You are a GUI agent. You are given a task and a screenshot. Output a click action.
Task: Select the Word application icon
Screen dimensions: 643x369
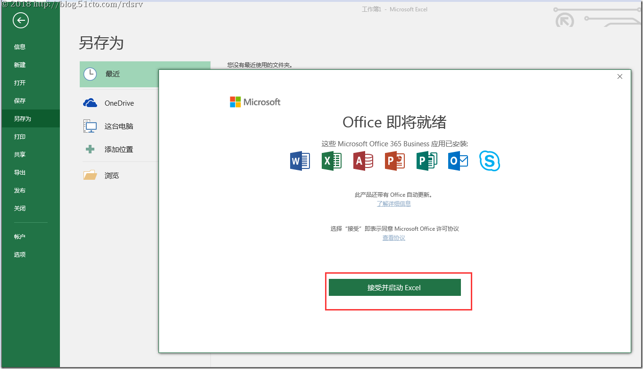click(300, 161)
